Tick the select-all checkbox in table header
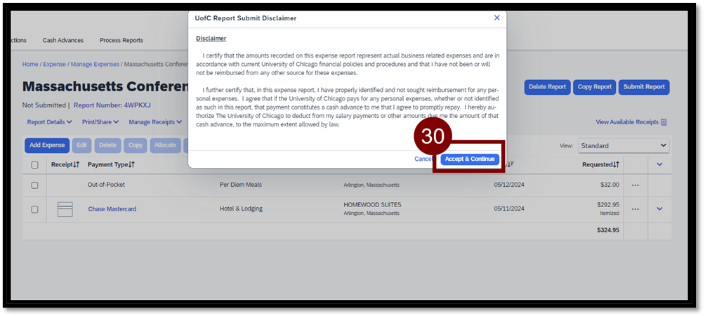Screen dimensions: 705x316 [34, 165]
